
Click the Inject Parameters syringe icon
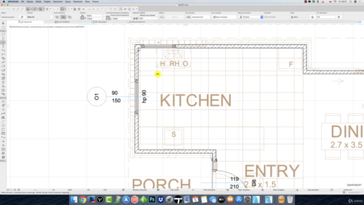click(x=22, y=9)
